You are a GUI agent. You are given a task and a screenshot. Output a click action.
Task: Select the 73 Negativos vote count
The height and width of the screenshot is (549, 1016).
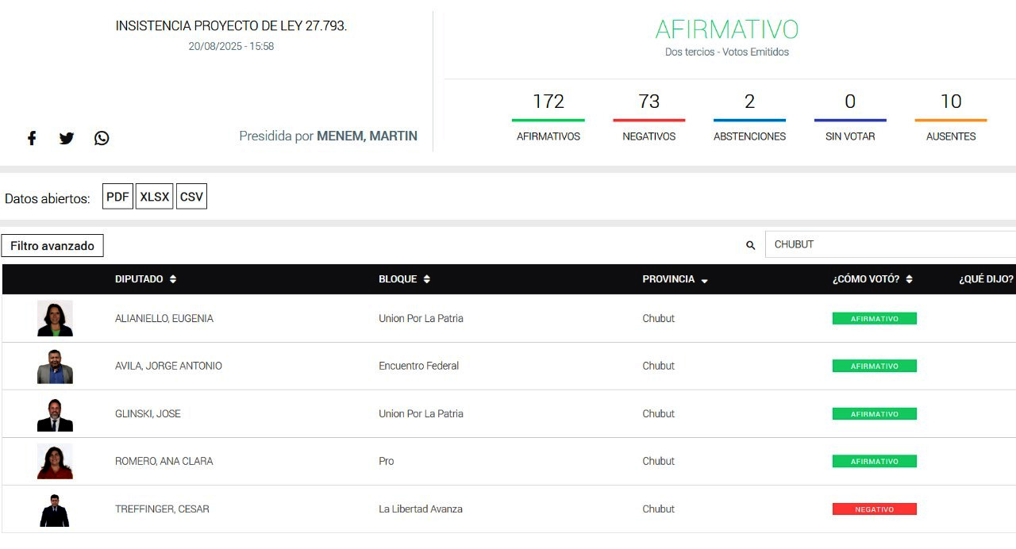pos(648,102)
